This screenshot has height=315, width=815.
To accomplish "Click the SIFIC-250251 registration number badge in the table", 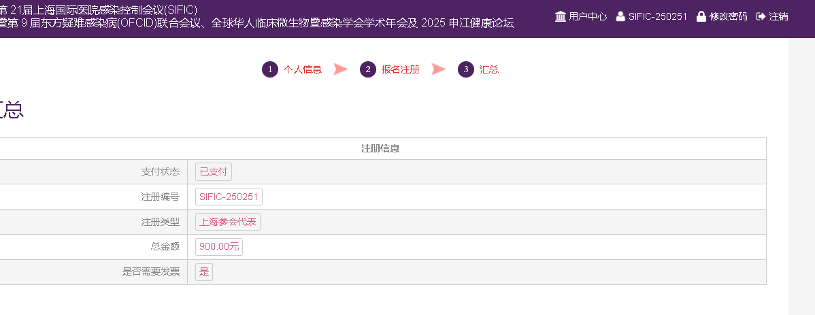I will click(229, 197).
